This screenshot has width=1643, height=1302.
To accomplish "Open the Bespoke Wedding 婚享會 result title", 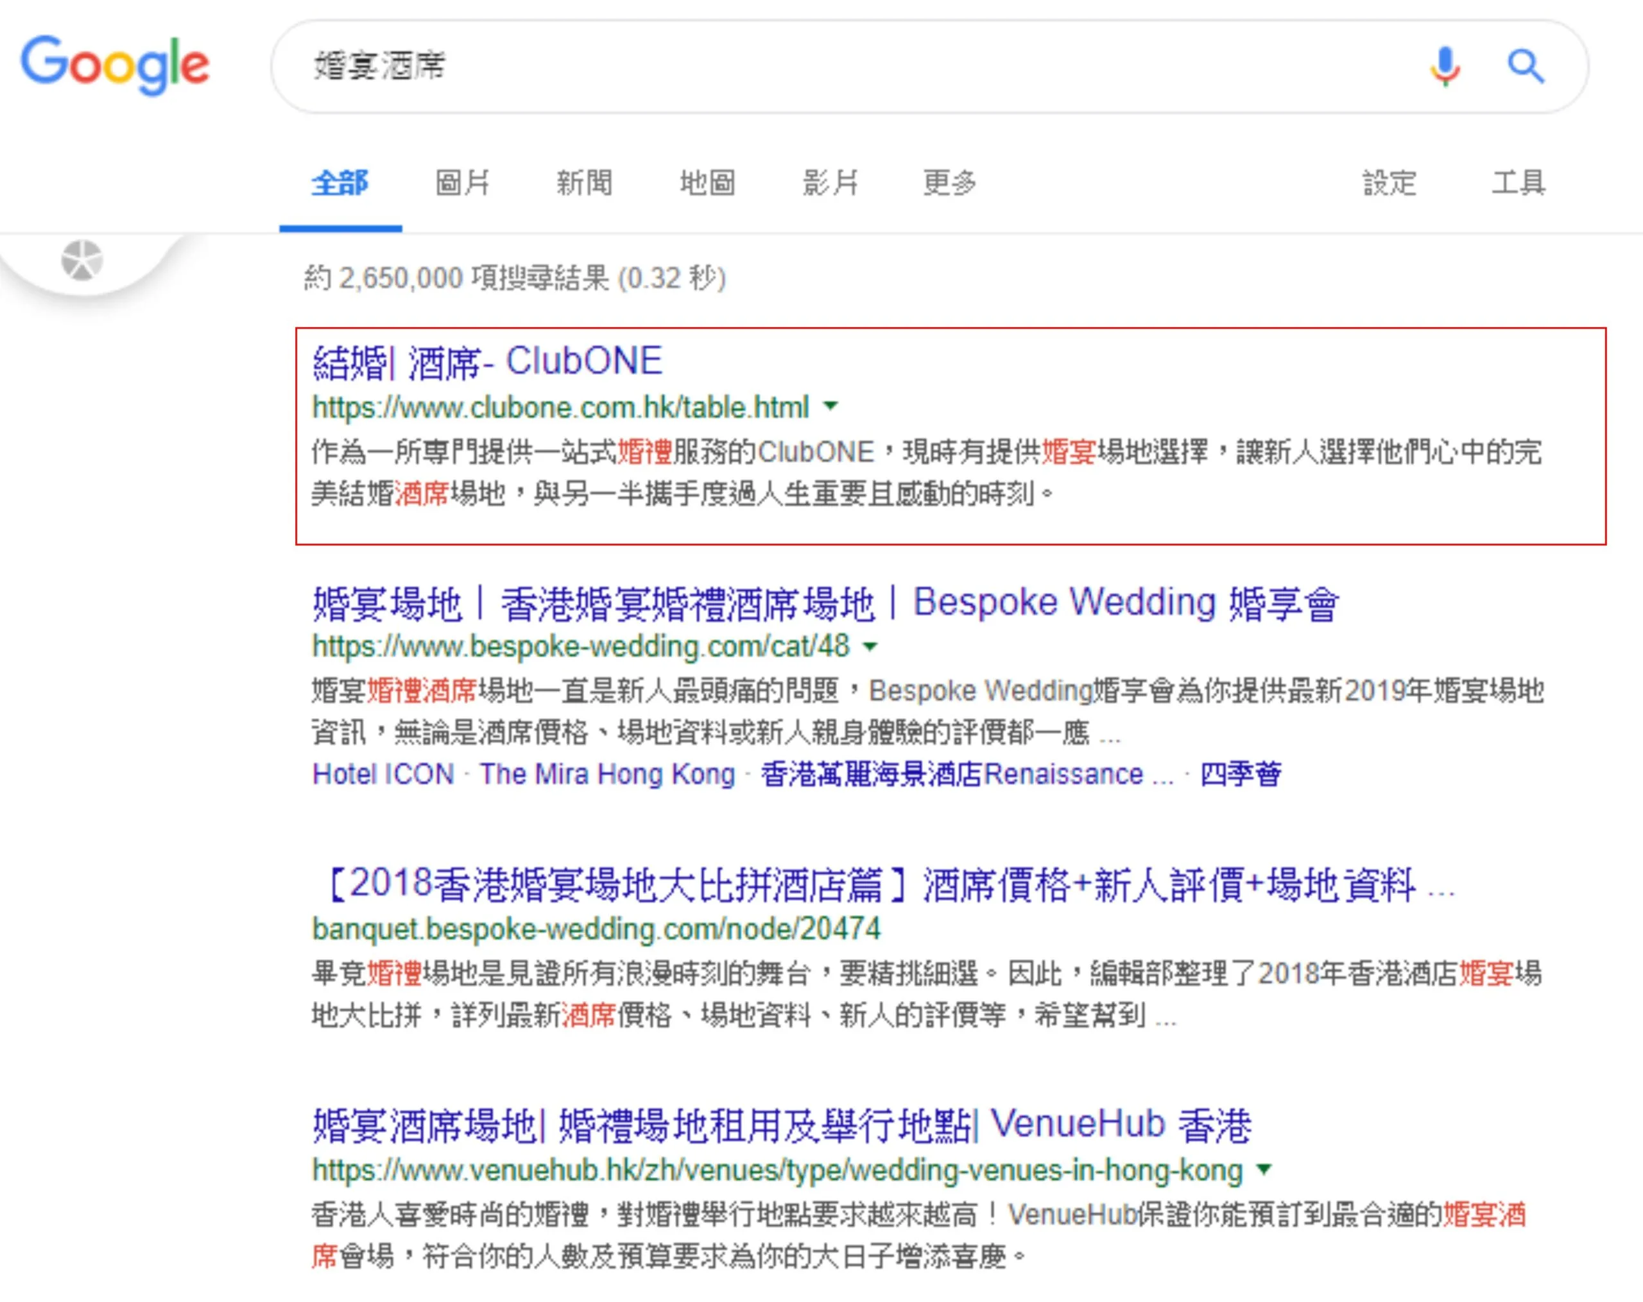I will (x=825, y=603).
